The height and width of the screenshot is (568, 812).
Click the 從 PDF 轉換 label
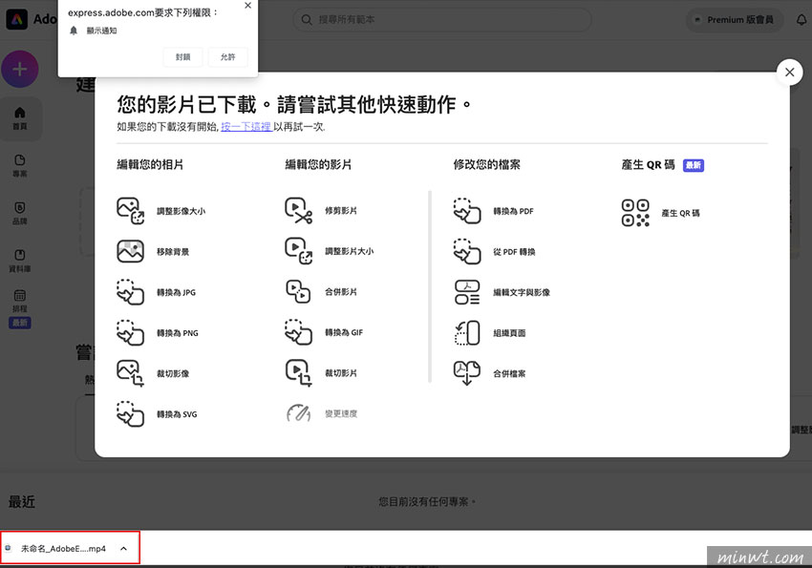(514, 252)
